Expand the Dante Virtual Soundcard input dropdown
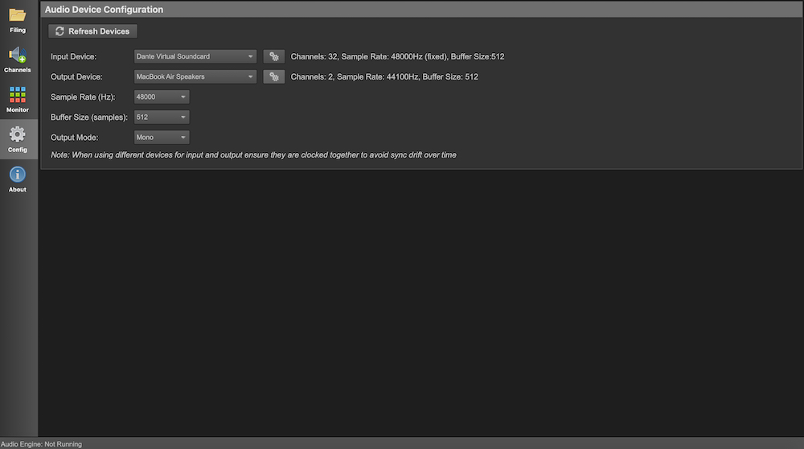804x449 pixels. pyautogui.click(x=195, y=56)
